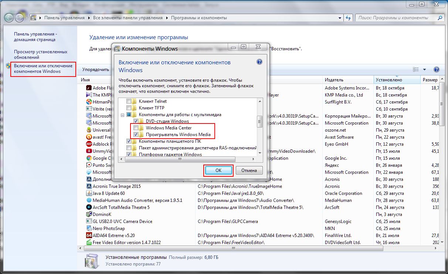Check the Windows Media Center box
This screenshot has height=274, width=448.
(x=136, y=128)
